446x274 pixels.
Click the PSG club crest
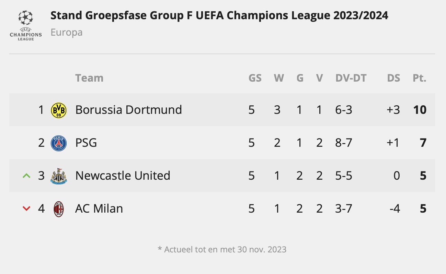(59, 143)
